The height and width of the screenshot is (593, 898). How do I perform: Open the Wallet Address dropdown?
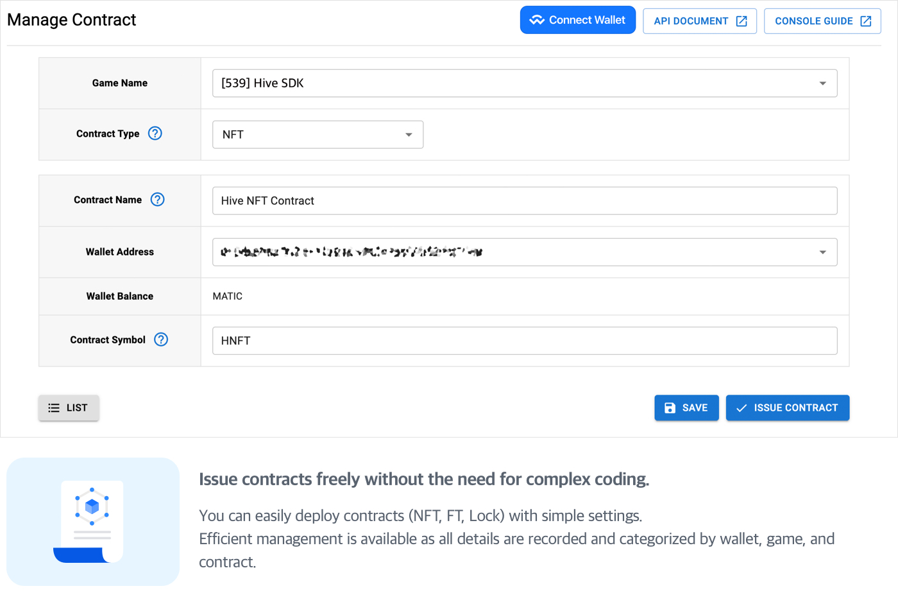click(x=525, y=252)
